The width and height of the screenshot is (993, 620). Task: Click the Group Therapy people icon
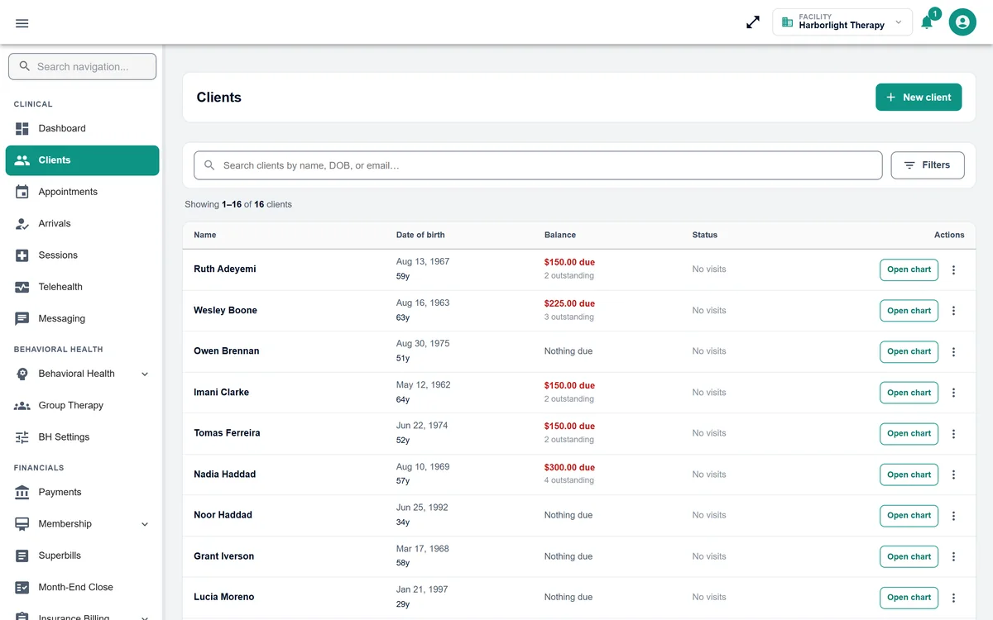[x=22, y=405]
